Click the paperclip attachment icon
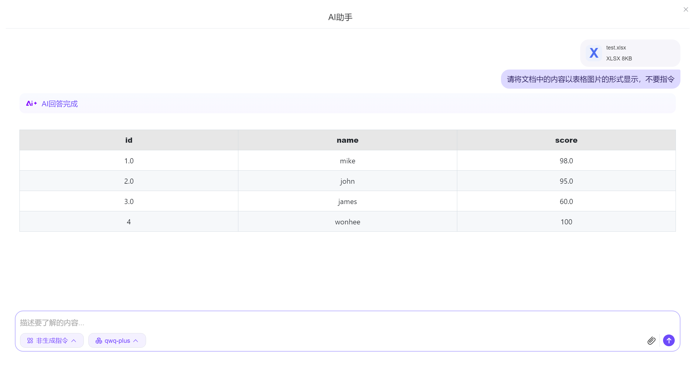Screen dimensions: 695x368 651,341
